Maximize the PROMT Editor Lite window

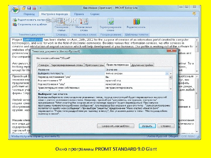point(187,7)
